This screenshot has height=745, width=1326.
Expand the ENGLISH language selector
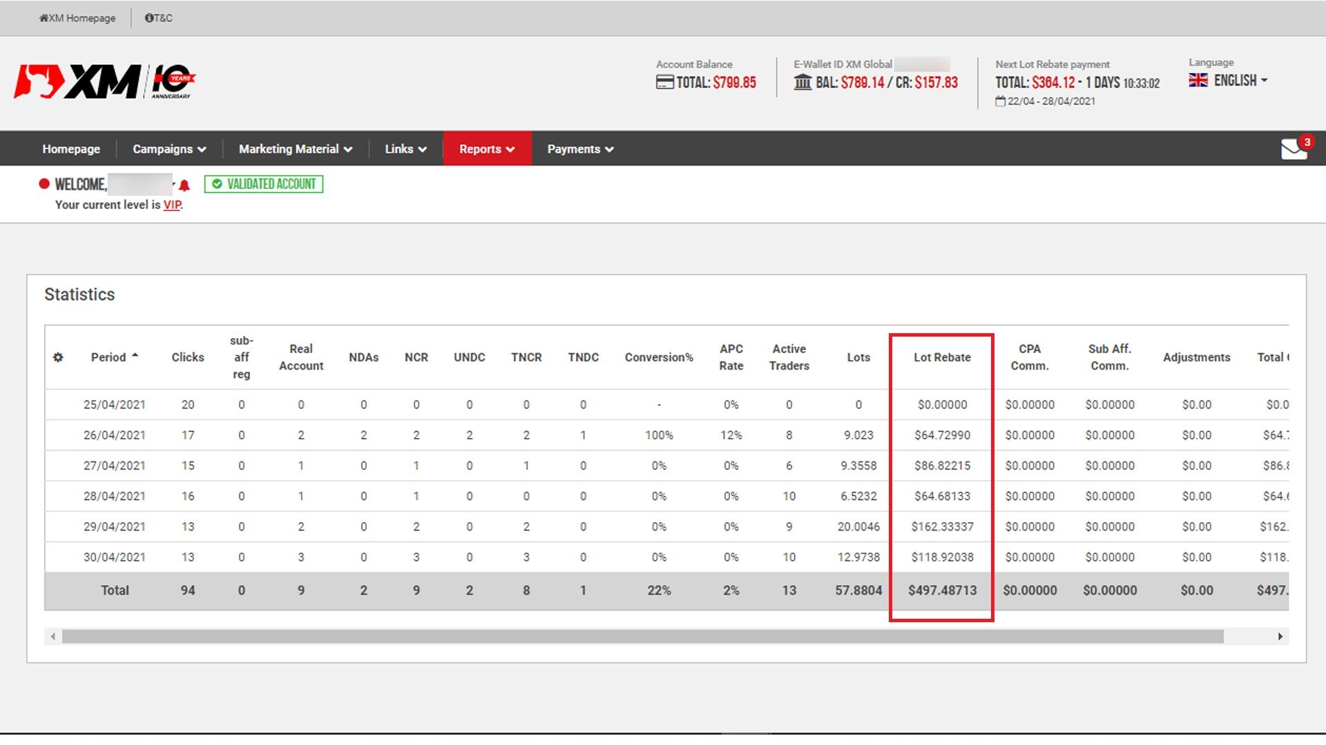[1240, 81]
